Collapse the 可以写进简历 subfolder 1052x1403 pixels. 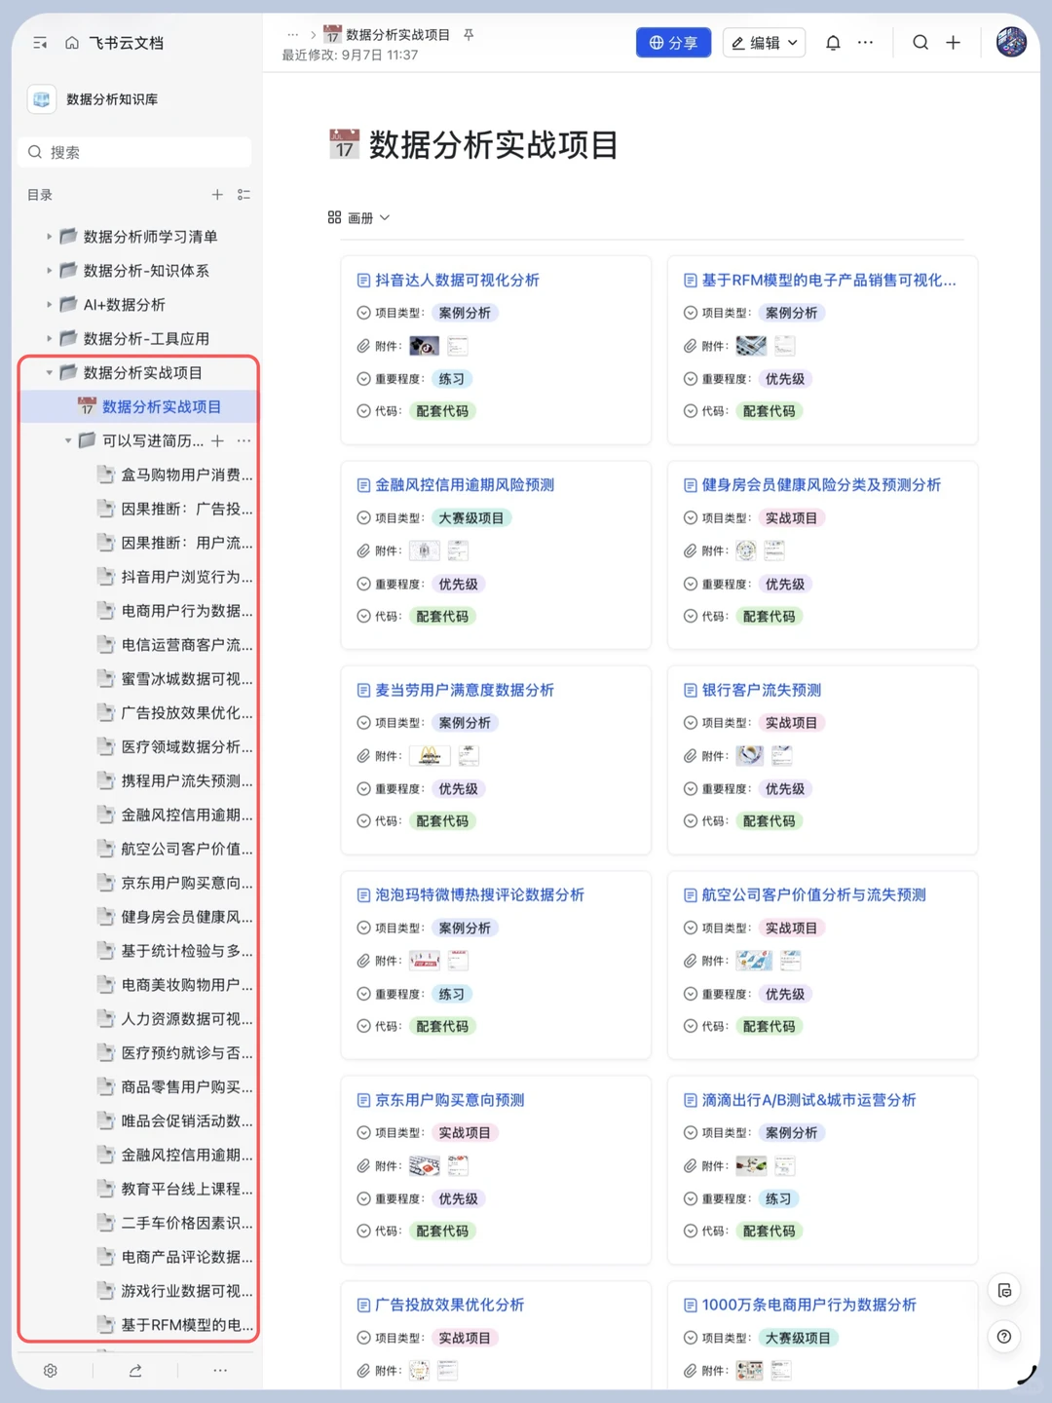coord(68,440)
